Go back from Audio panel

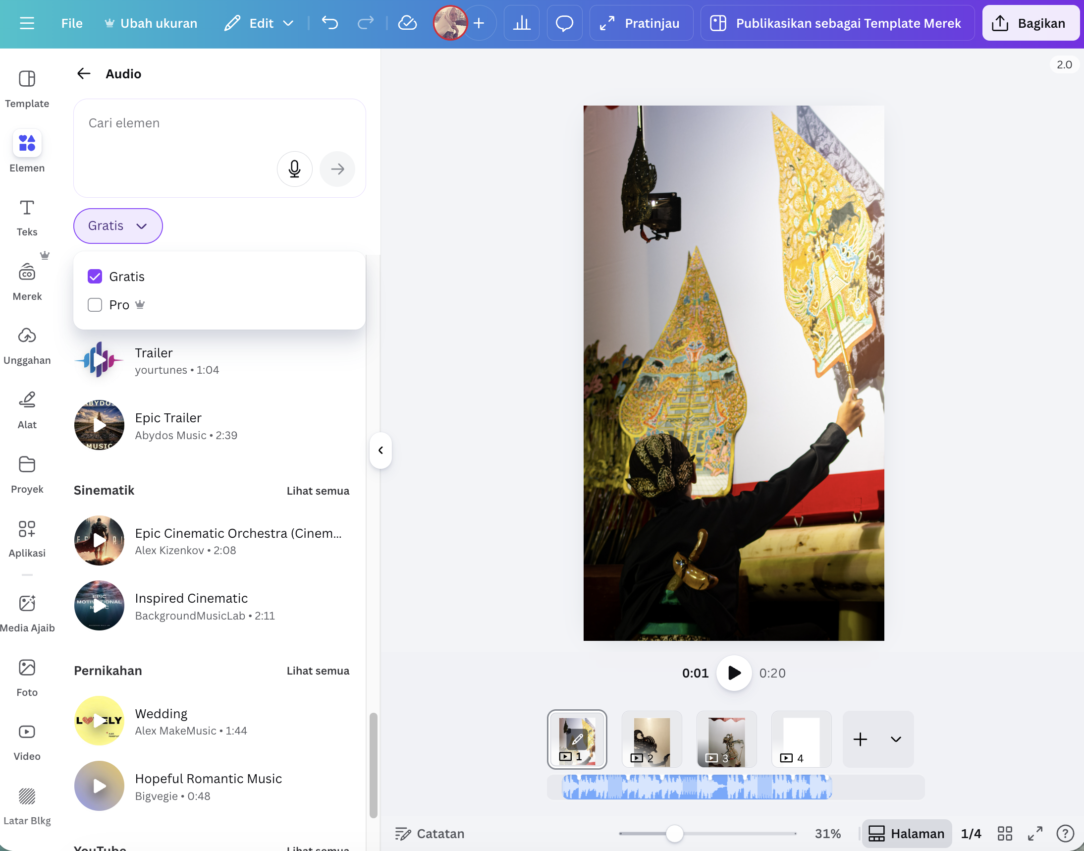(84, 74)
